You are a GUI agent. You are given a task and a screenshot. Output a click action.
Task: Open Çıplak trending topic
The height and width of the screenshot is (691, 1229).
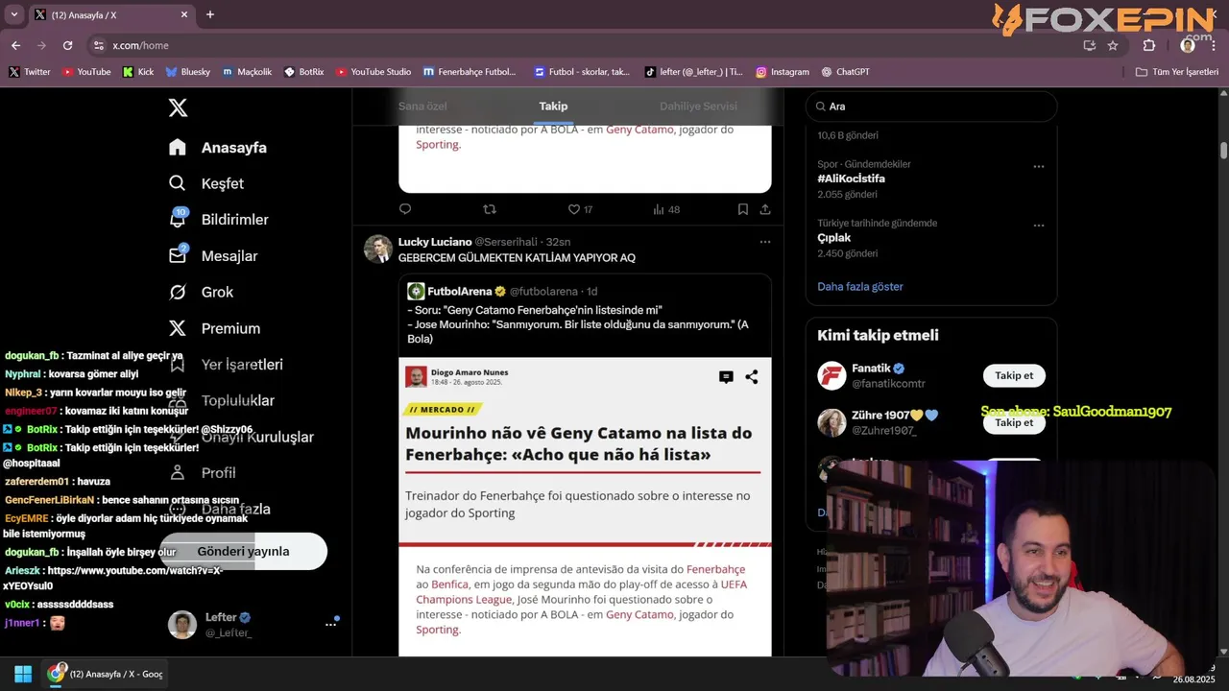click(x=834, y=238)
